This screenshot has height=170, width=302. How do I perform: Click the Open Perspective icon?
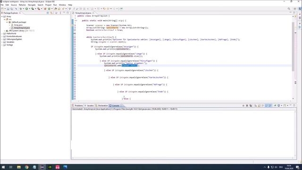[295, 8]
